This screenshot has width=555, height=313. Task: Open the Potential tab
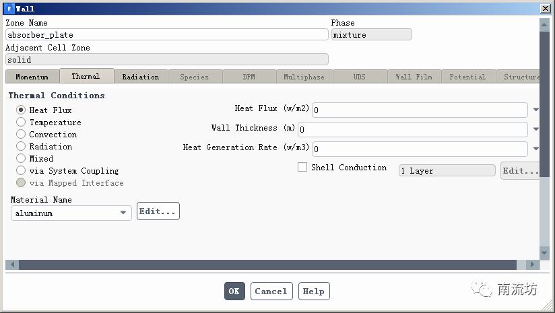[x=468, y=77]
